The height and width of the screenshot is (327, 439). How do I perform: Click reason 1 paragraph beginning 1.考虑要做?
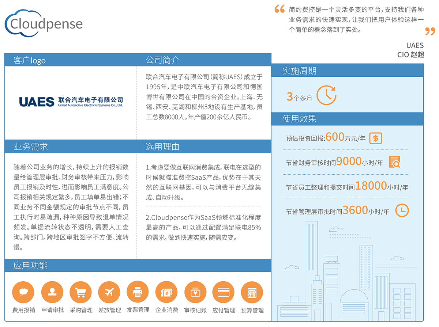click(x=203, y=182)
